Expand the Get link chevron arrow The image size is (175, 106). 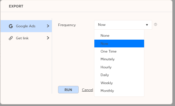coord(48,38)
